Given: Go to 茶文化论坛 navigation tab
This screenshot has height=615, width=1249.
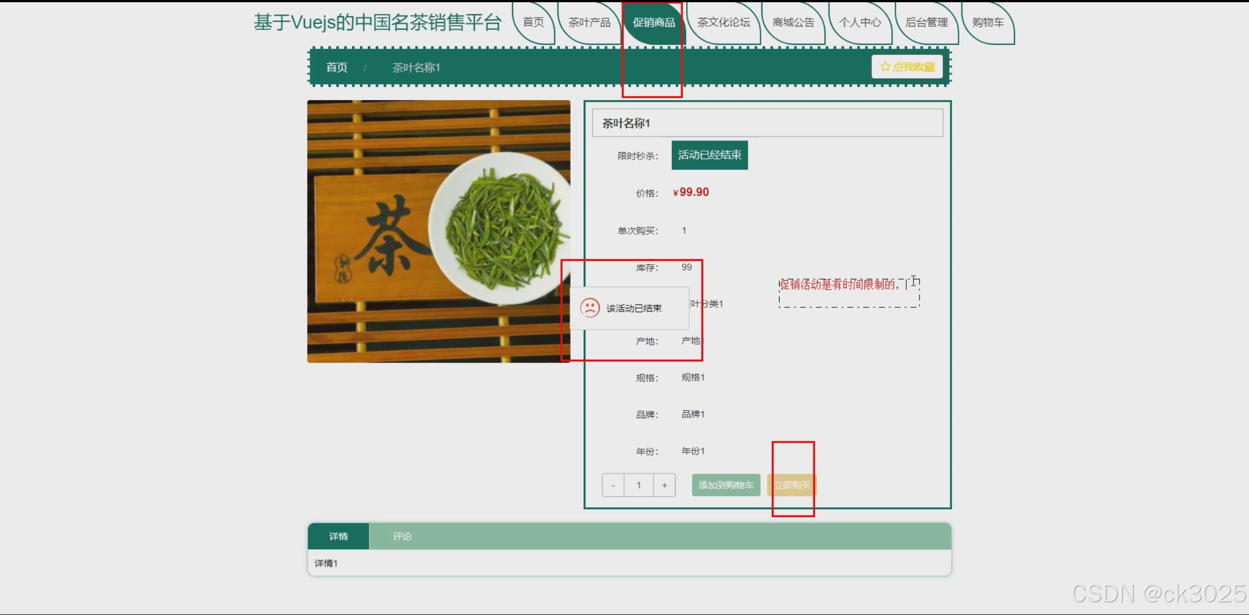Looking at the screenshot, I should 723,22.
